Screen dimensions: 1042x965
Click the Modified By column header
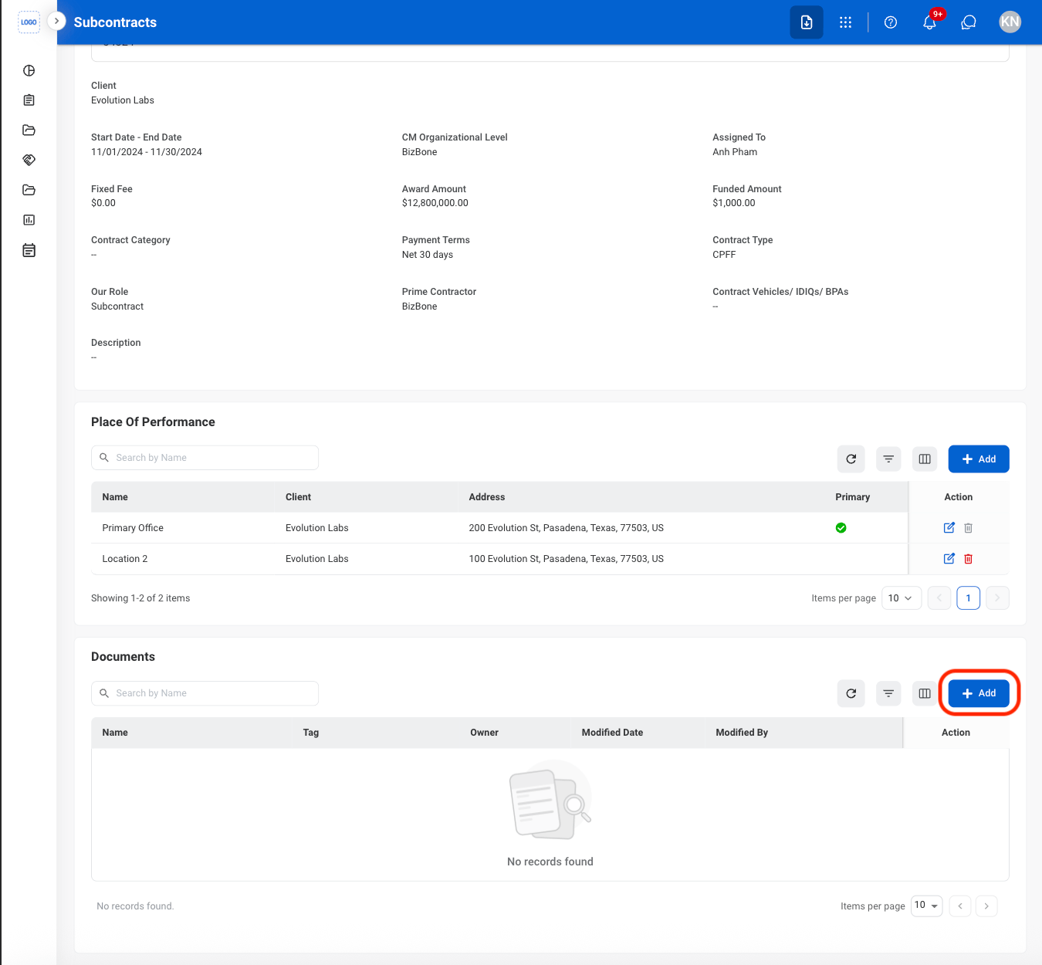point(742,733)
